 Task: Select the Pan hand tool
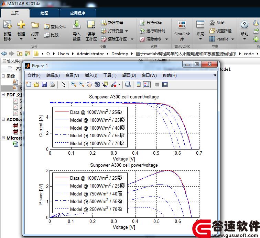[x=89, y=84]
